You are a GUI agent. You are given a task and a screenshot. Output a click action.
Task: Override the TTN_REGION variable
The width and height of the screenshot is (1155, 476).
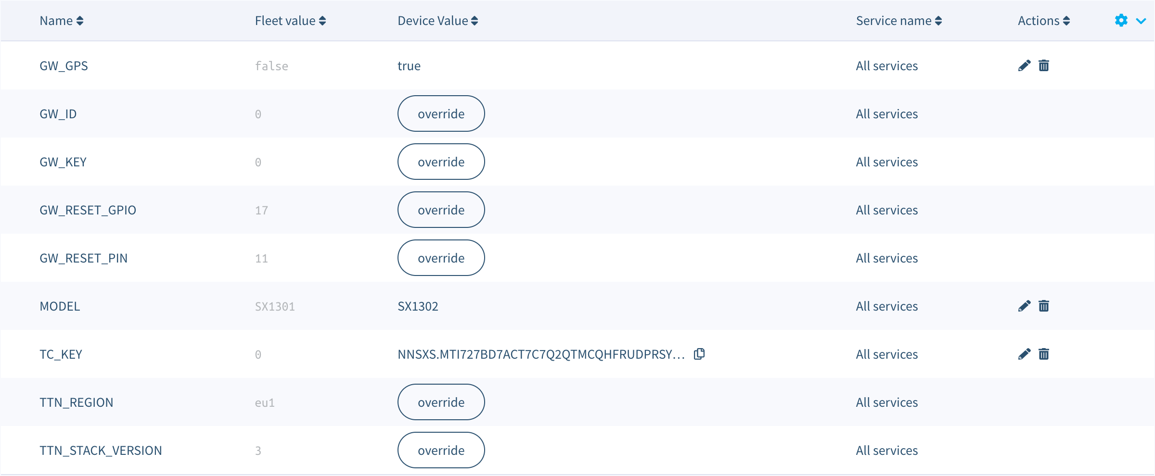441,402
